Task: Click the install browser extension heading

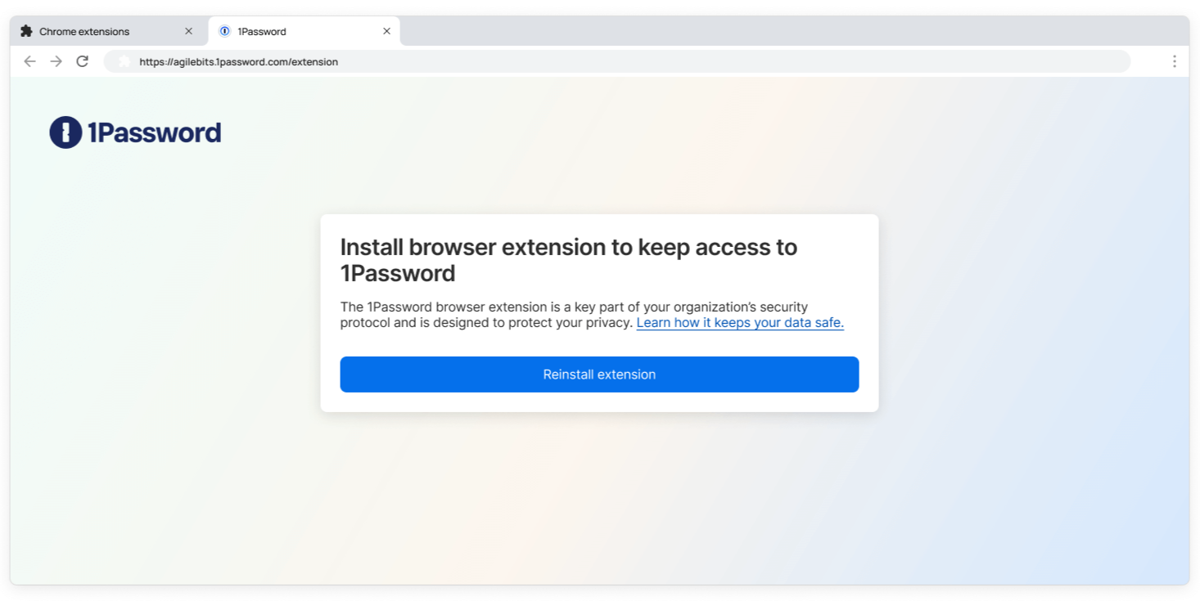Action: [x=568, y=259]
